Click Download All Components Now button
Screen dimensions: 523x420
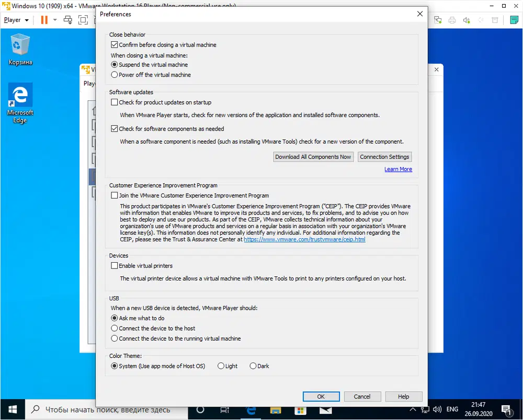pyautogui.click(x=313, y=157)
